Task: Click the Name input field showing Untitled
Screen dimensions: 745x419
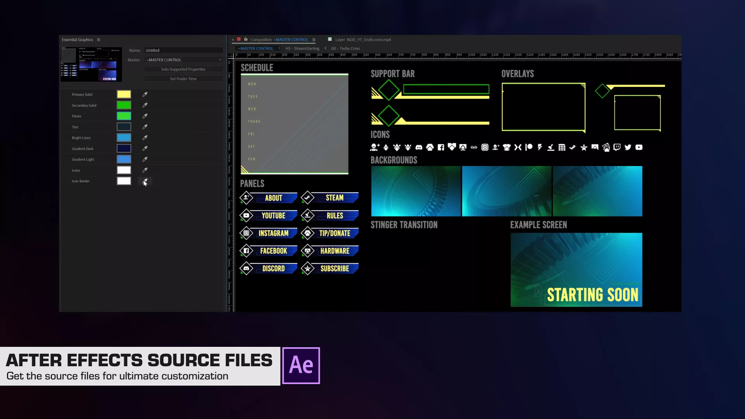Action: click(x=183, y=50)
